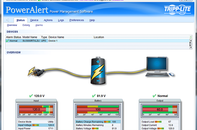Click the Battery panel title
Viewport: 197px width, 130px height.
click(x=98, y=101)
